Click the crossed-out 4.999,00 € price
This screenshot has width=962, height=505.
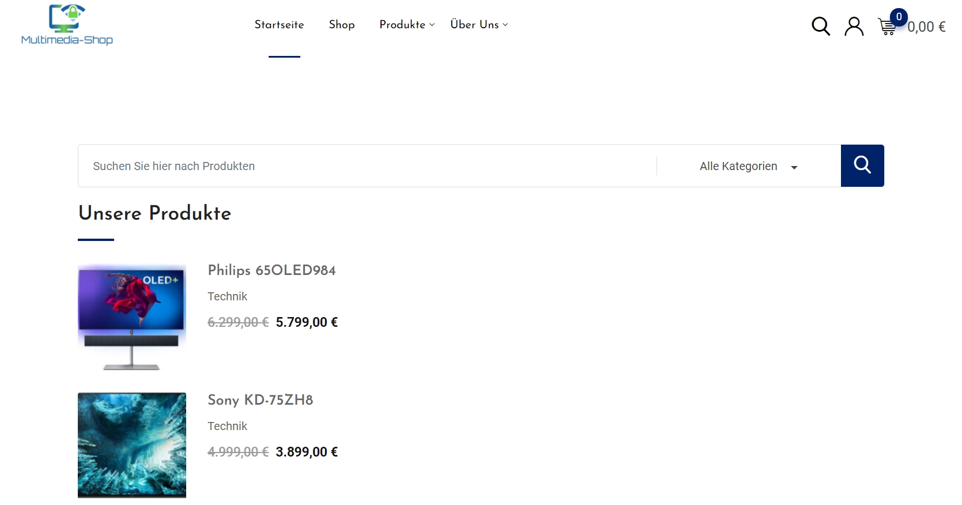238,452
